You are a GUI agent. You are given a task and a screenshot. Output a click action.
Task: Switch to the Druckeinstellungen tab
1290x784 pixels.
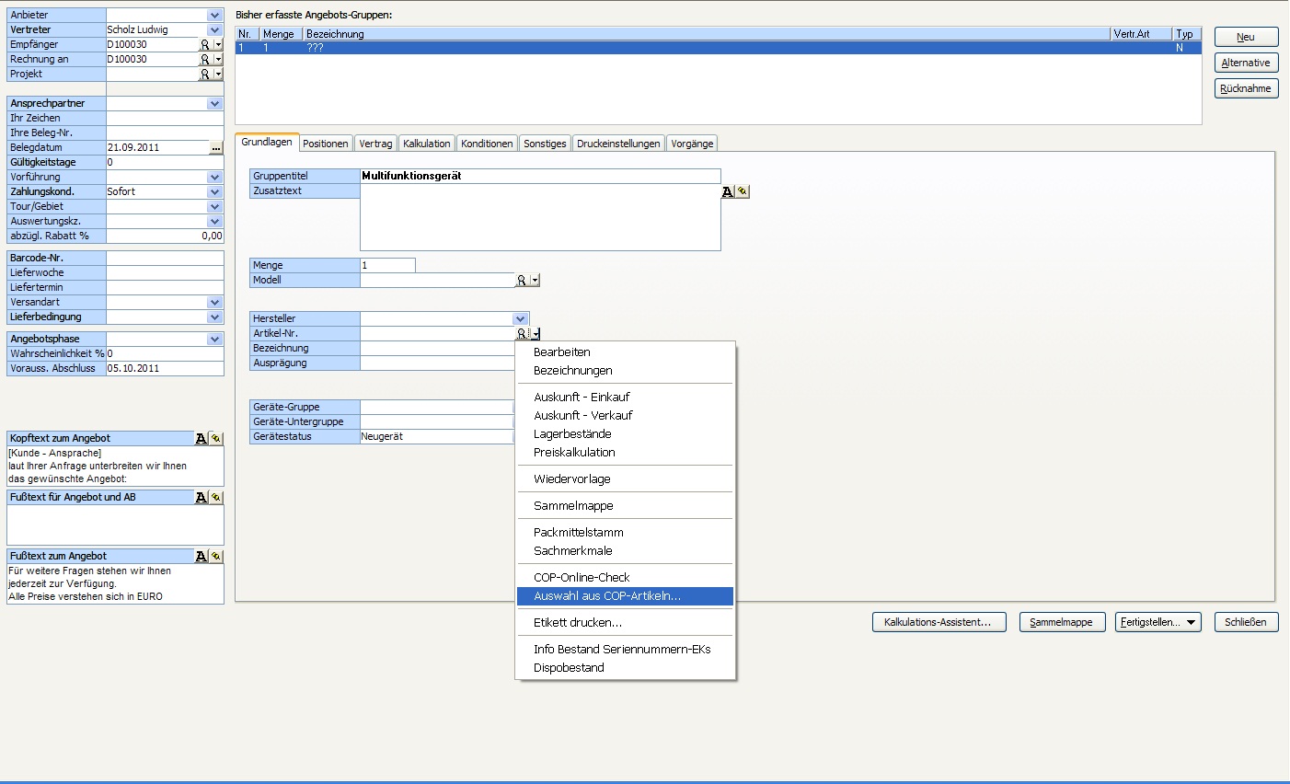(x=618, y=144)
